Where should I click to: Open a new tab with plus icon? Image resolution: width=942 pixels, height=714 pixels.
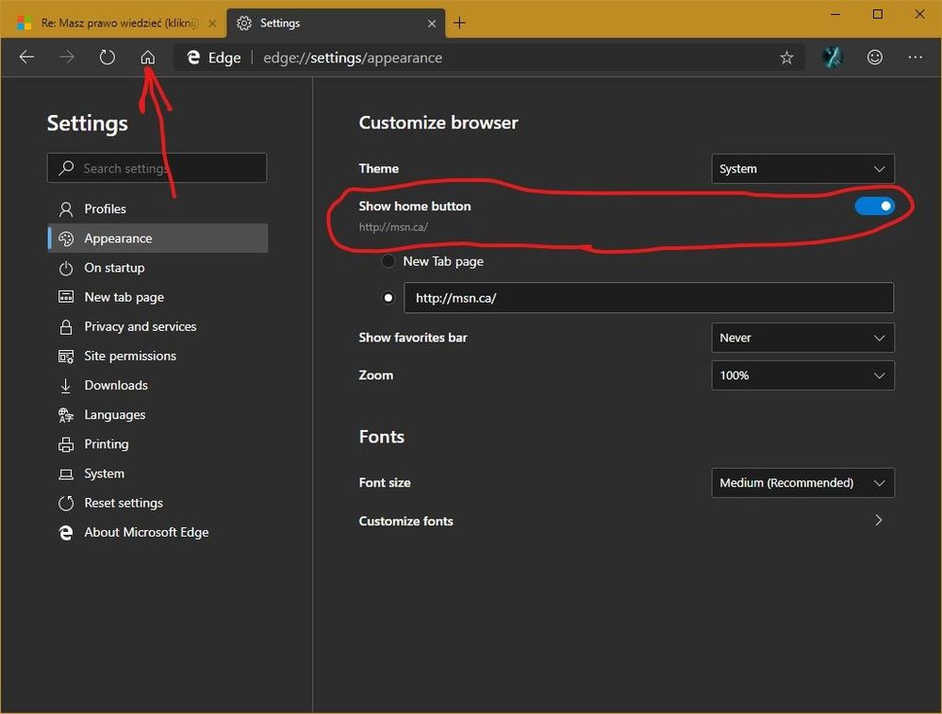(x=459, y=23)
